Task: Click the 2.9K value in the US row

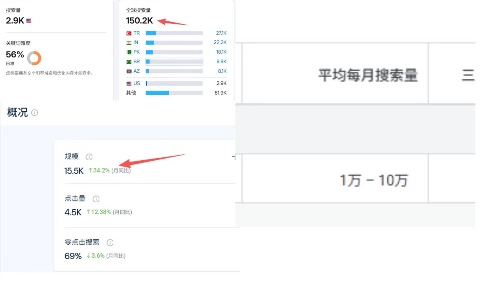Action: 221,83
